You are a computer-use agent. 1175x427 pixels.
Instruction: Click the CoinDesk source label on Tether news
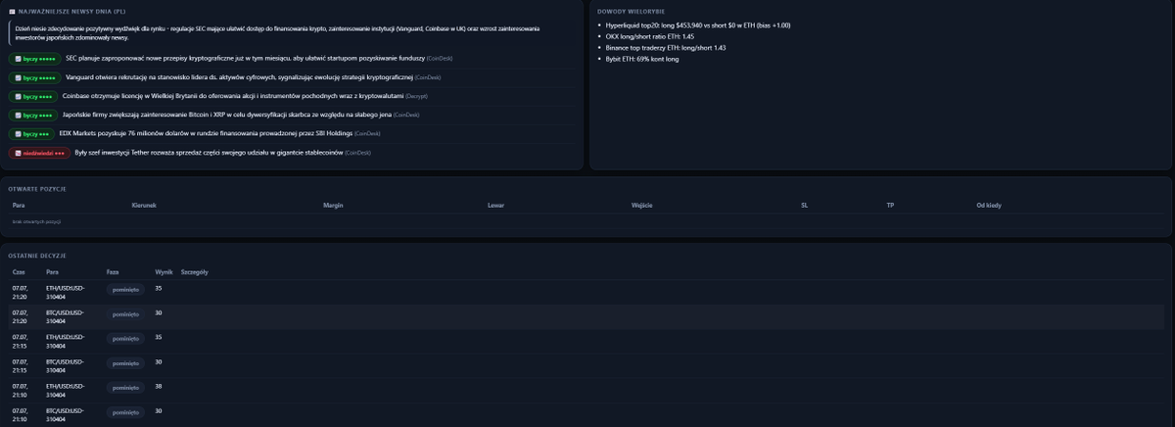[x=358, y=153]
